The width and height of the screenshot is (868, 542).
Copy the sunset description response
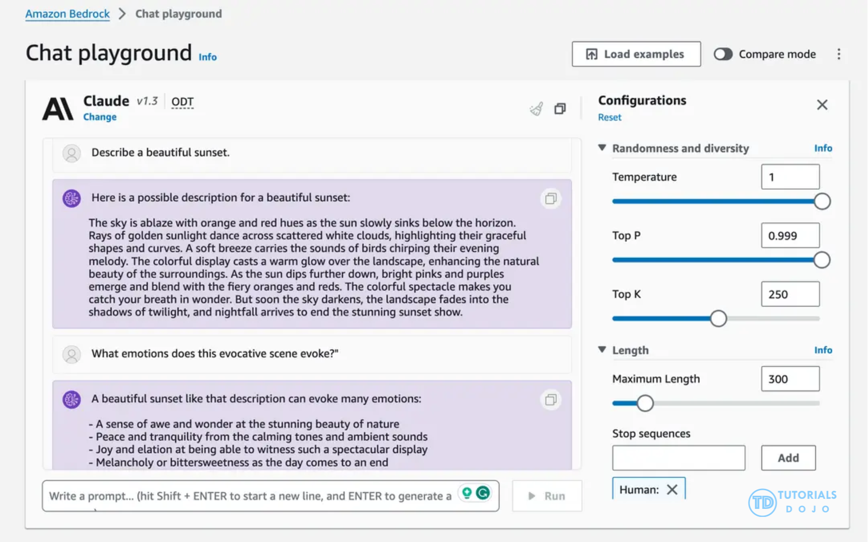coord(551,199)
